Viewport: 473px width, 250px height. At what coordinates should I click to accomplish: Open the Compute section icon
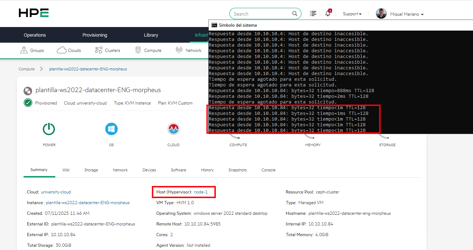(138, 50)
